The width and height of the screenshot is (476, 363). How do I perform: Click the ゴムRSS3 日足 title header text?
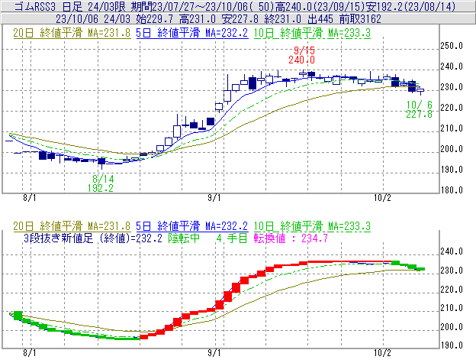[235, 6]
